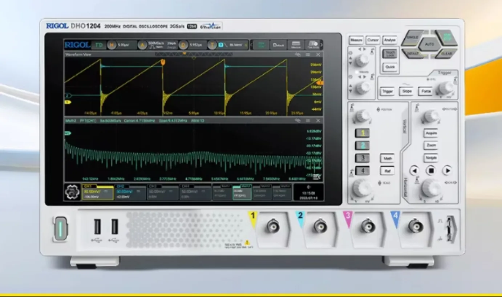The image size is (502, 297).
Task: Select the CH4 channel label on screen
Action: click(x=195, y=192)
